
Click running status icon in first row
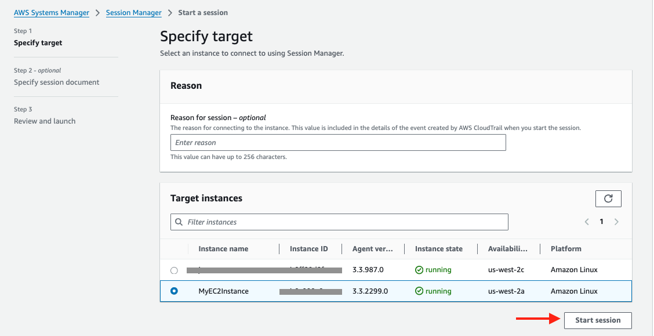(419, 270)
